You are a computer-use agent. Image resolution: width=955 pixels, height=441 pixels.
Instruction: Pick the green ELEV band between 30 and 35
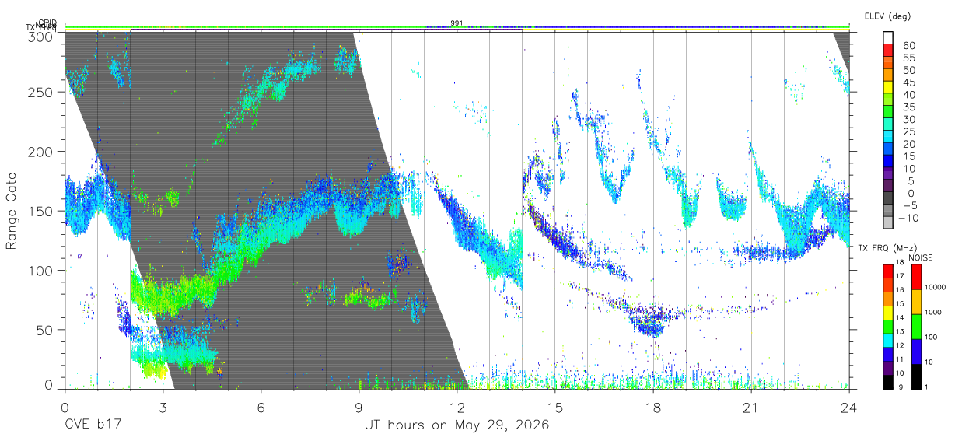pyautogui.click(x=889, y=113)
